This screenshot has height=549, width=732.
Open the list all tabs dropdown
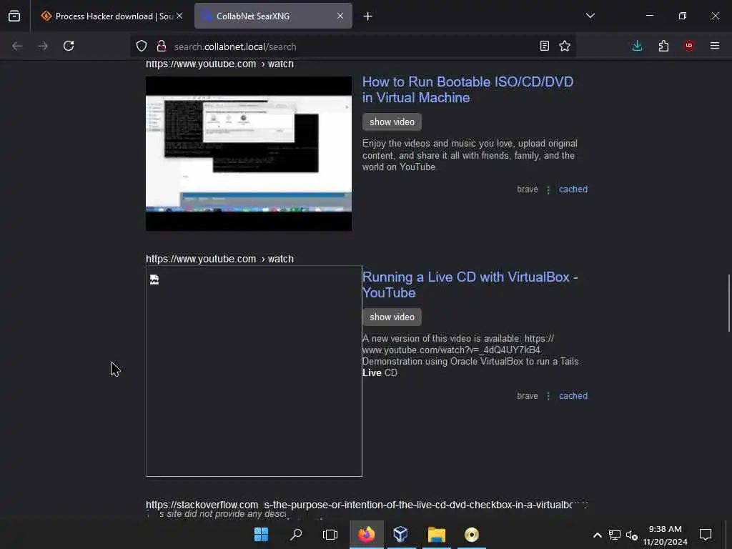point(590,16)
